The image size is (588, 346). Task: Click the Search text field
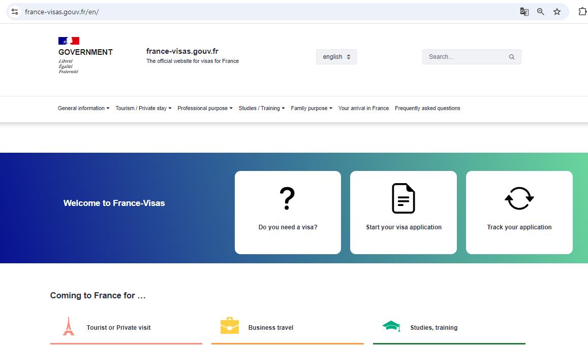(465, 57)
